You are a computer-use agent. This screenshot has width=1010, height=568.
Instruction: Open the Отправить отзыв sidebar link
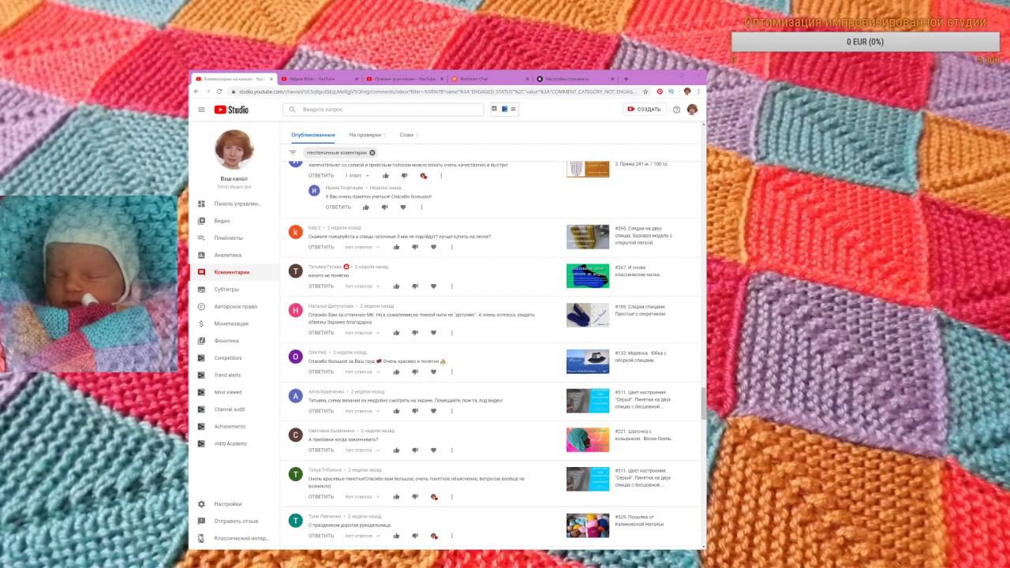[x=234, y=521]
